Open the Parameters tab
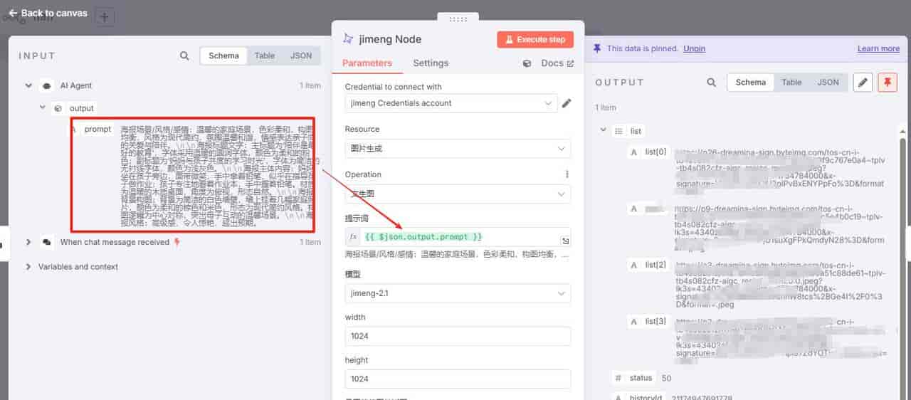 point(367,63)
